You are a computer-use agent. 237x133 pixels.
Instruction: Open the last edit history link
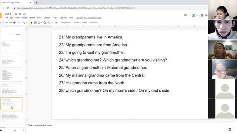[89, 18]
